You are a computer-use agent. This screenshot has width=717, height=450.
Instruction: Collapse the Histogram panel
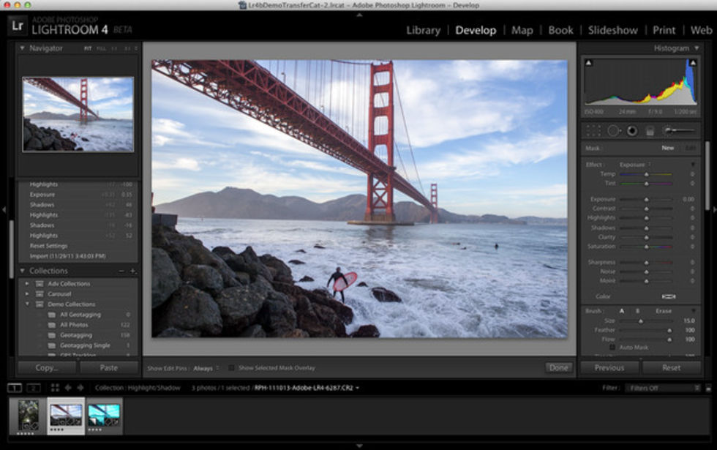[x=697, y=48]
